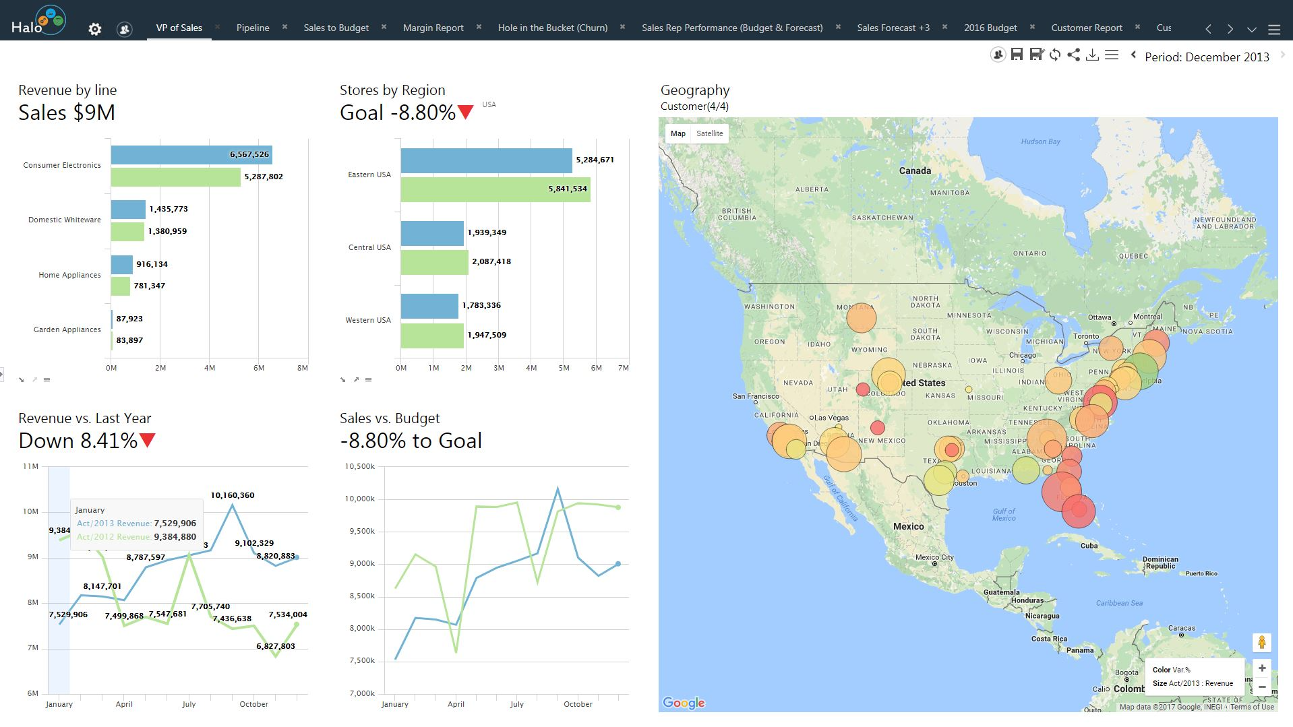The height and width of the screenshot is (727, 1293).
Task: Refresh the dashboard with sync icon
Action: 1055,55
